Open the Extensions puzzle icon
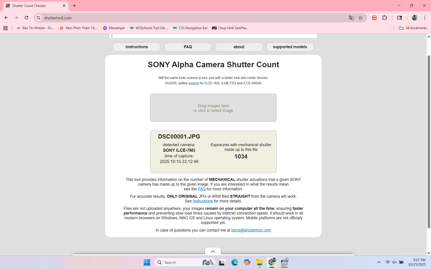The image size is (431, 269). [384, 18]
